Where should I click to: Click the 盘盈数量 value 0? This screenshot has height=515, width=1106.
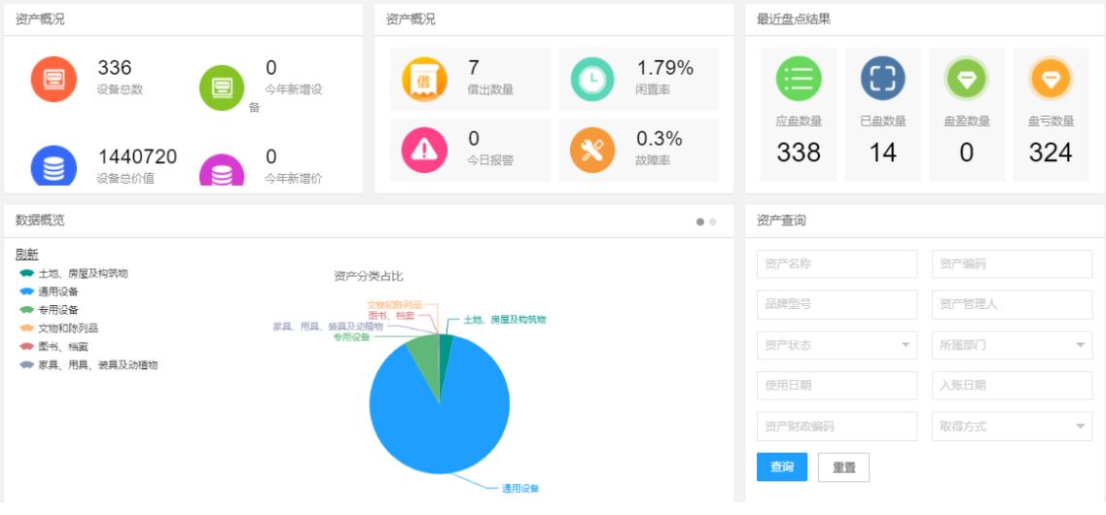966,153
